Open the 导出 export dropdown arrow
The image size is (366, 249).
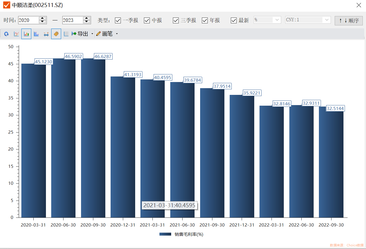click(92, 34)
